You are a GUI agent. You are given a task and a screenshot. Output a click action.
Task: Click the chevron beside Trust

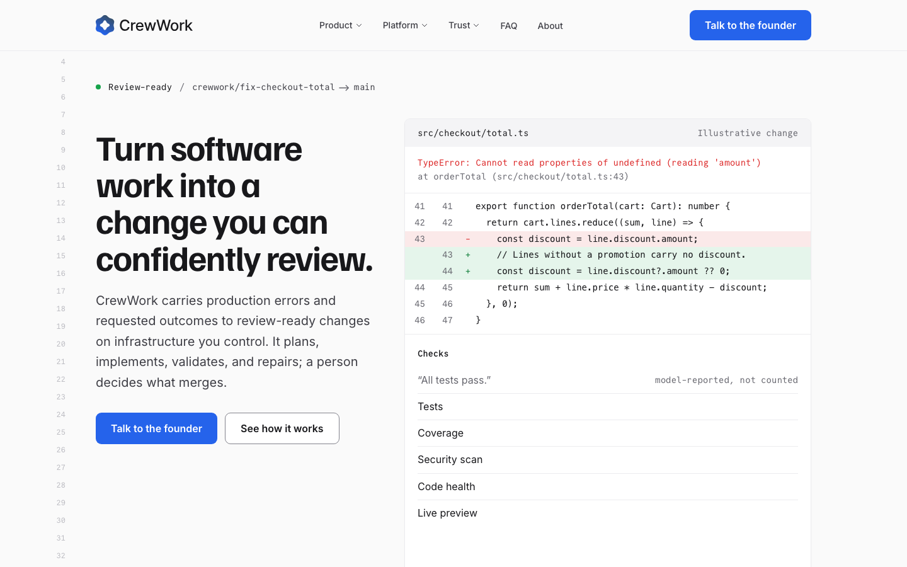[476, 25]
